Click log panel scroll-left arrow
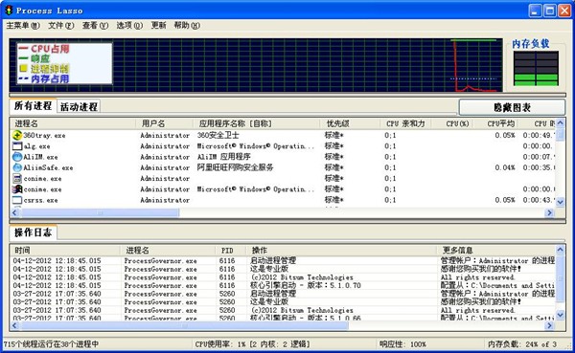 point(15,325)
